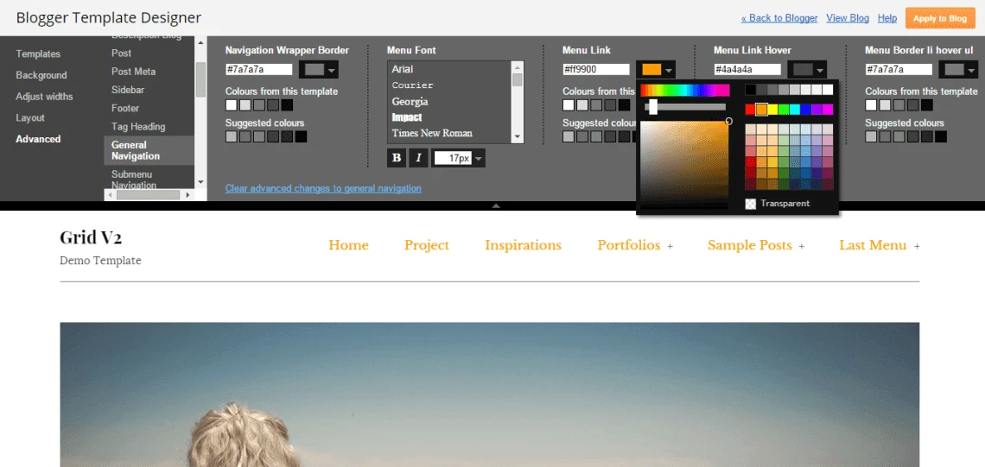This screenshot has width=985, height=467.
Task: Open the Templates section
Action: (38, 54)
